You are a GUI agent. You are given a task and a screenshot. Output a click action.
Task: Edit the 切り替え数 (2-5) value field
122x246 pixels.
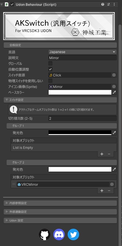click(x=83, y=119)
